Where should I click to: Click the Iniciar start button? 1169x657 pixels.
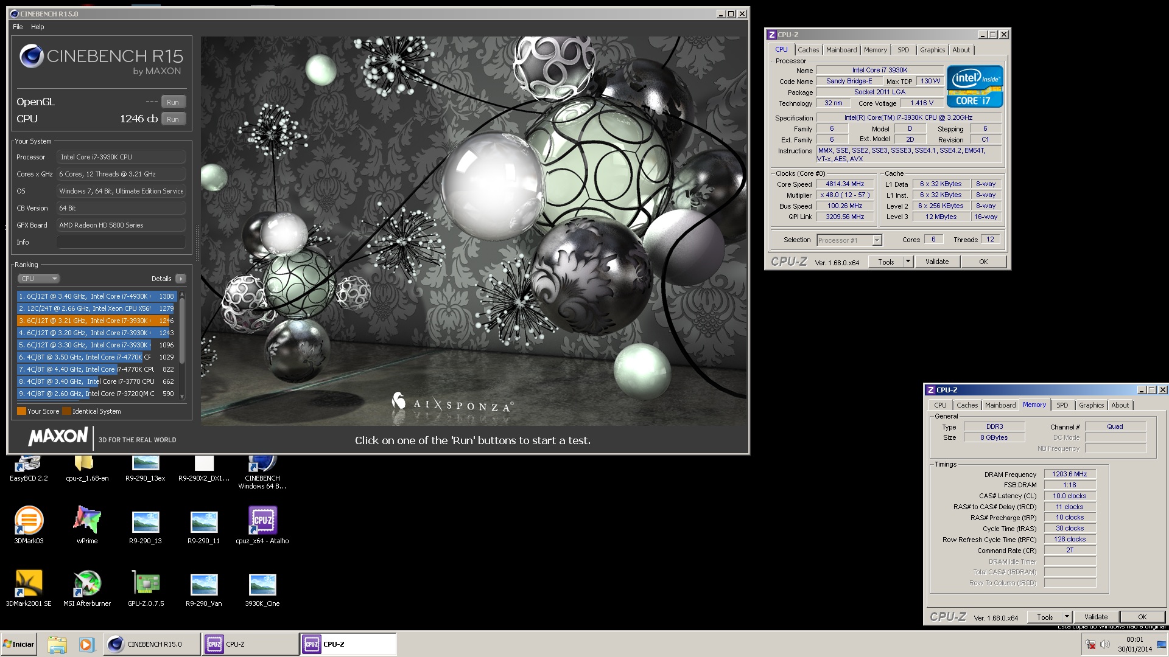(19, 644)
